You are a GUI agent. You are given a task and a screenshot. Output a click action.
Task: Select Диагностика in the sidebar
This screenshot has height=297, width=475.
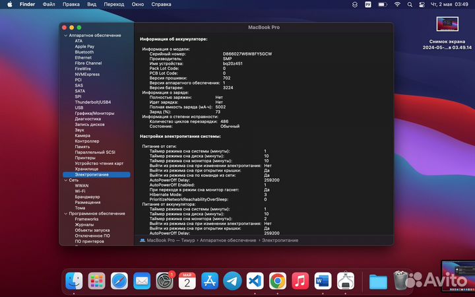click(88, 119)
